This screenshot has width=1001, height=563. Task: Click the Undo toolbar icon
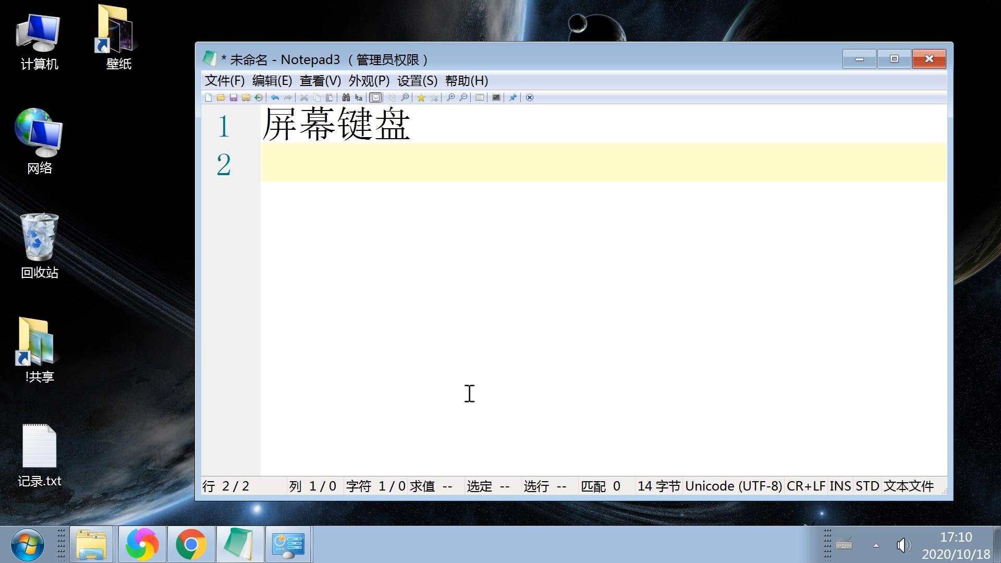pyautogui.click(x=275, y=97)
